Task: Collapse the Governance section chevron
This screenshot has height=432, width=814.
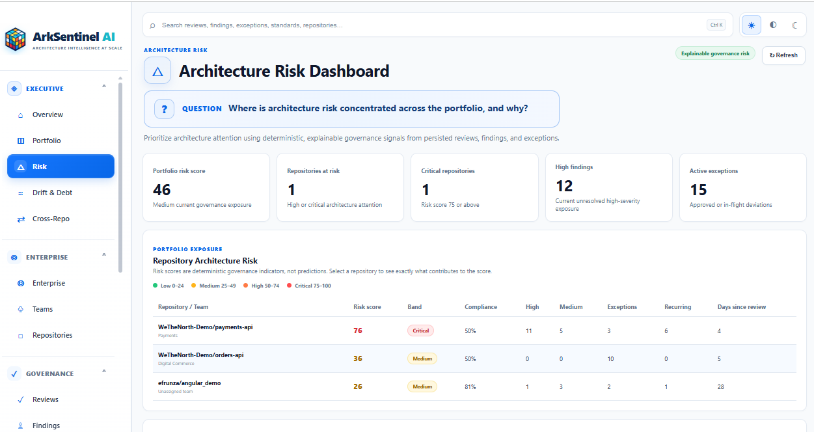Action: [x=104, y=371]
